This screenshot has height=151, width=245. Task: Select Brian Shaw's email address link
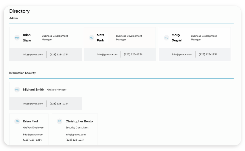[x=33, y=54]
